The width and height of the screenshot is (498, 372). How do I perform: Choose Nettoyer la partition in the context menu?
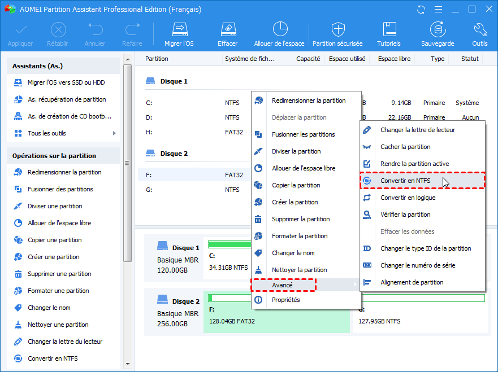pos(306,270)
